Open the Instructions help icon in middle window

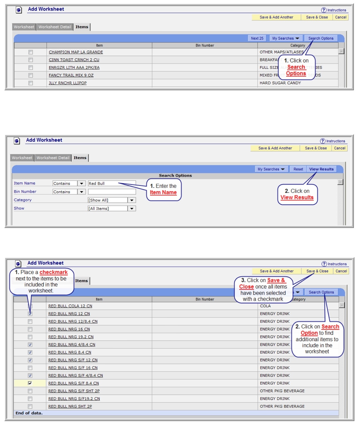point(322,141)
